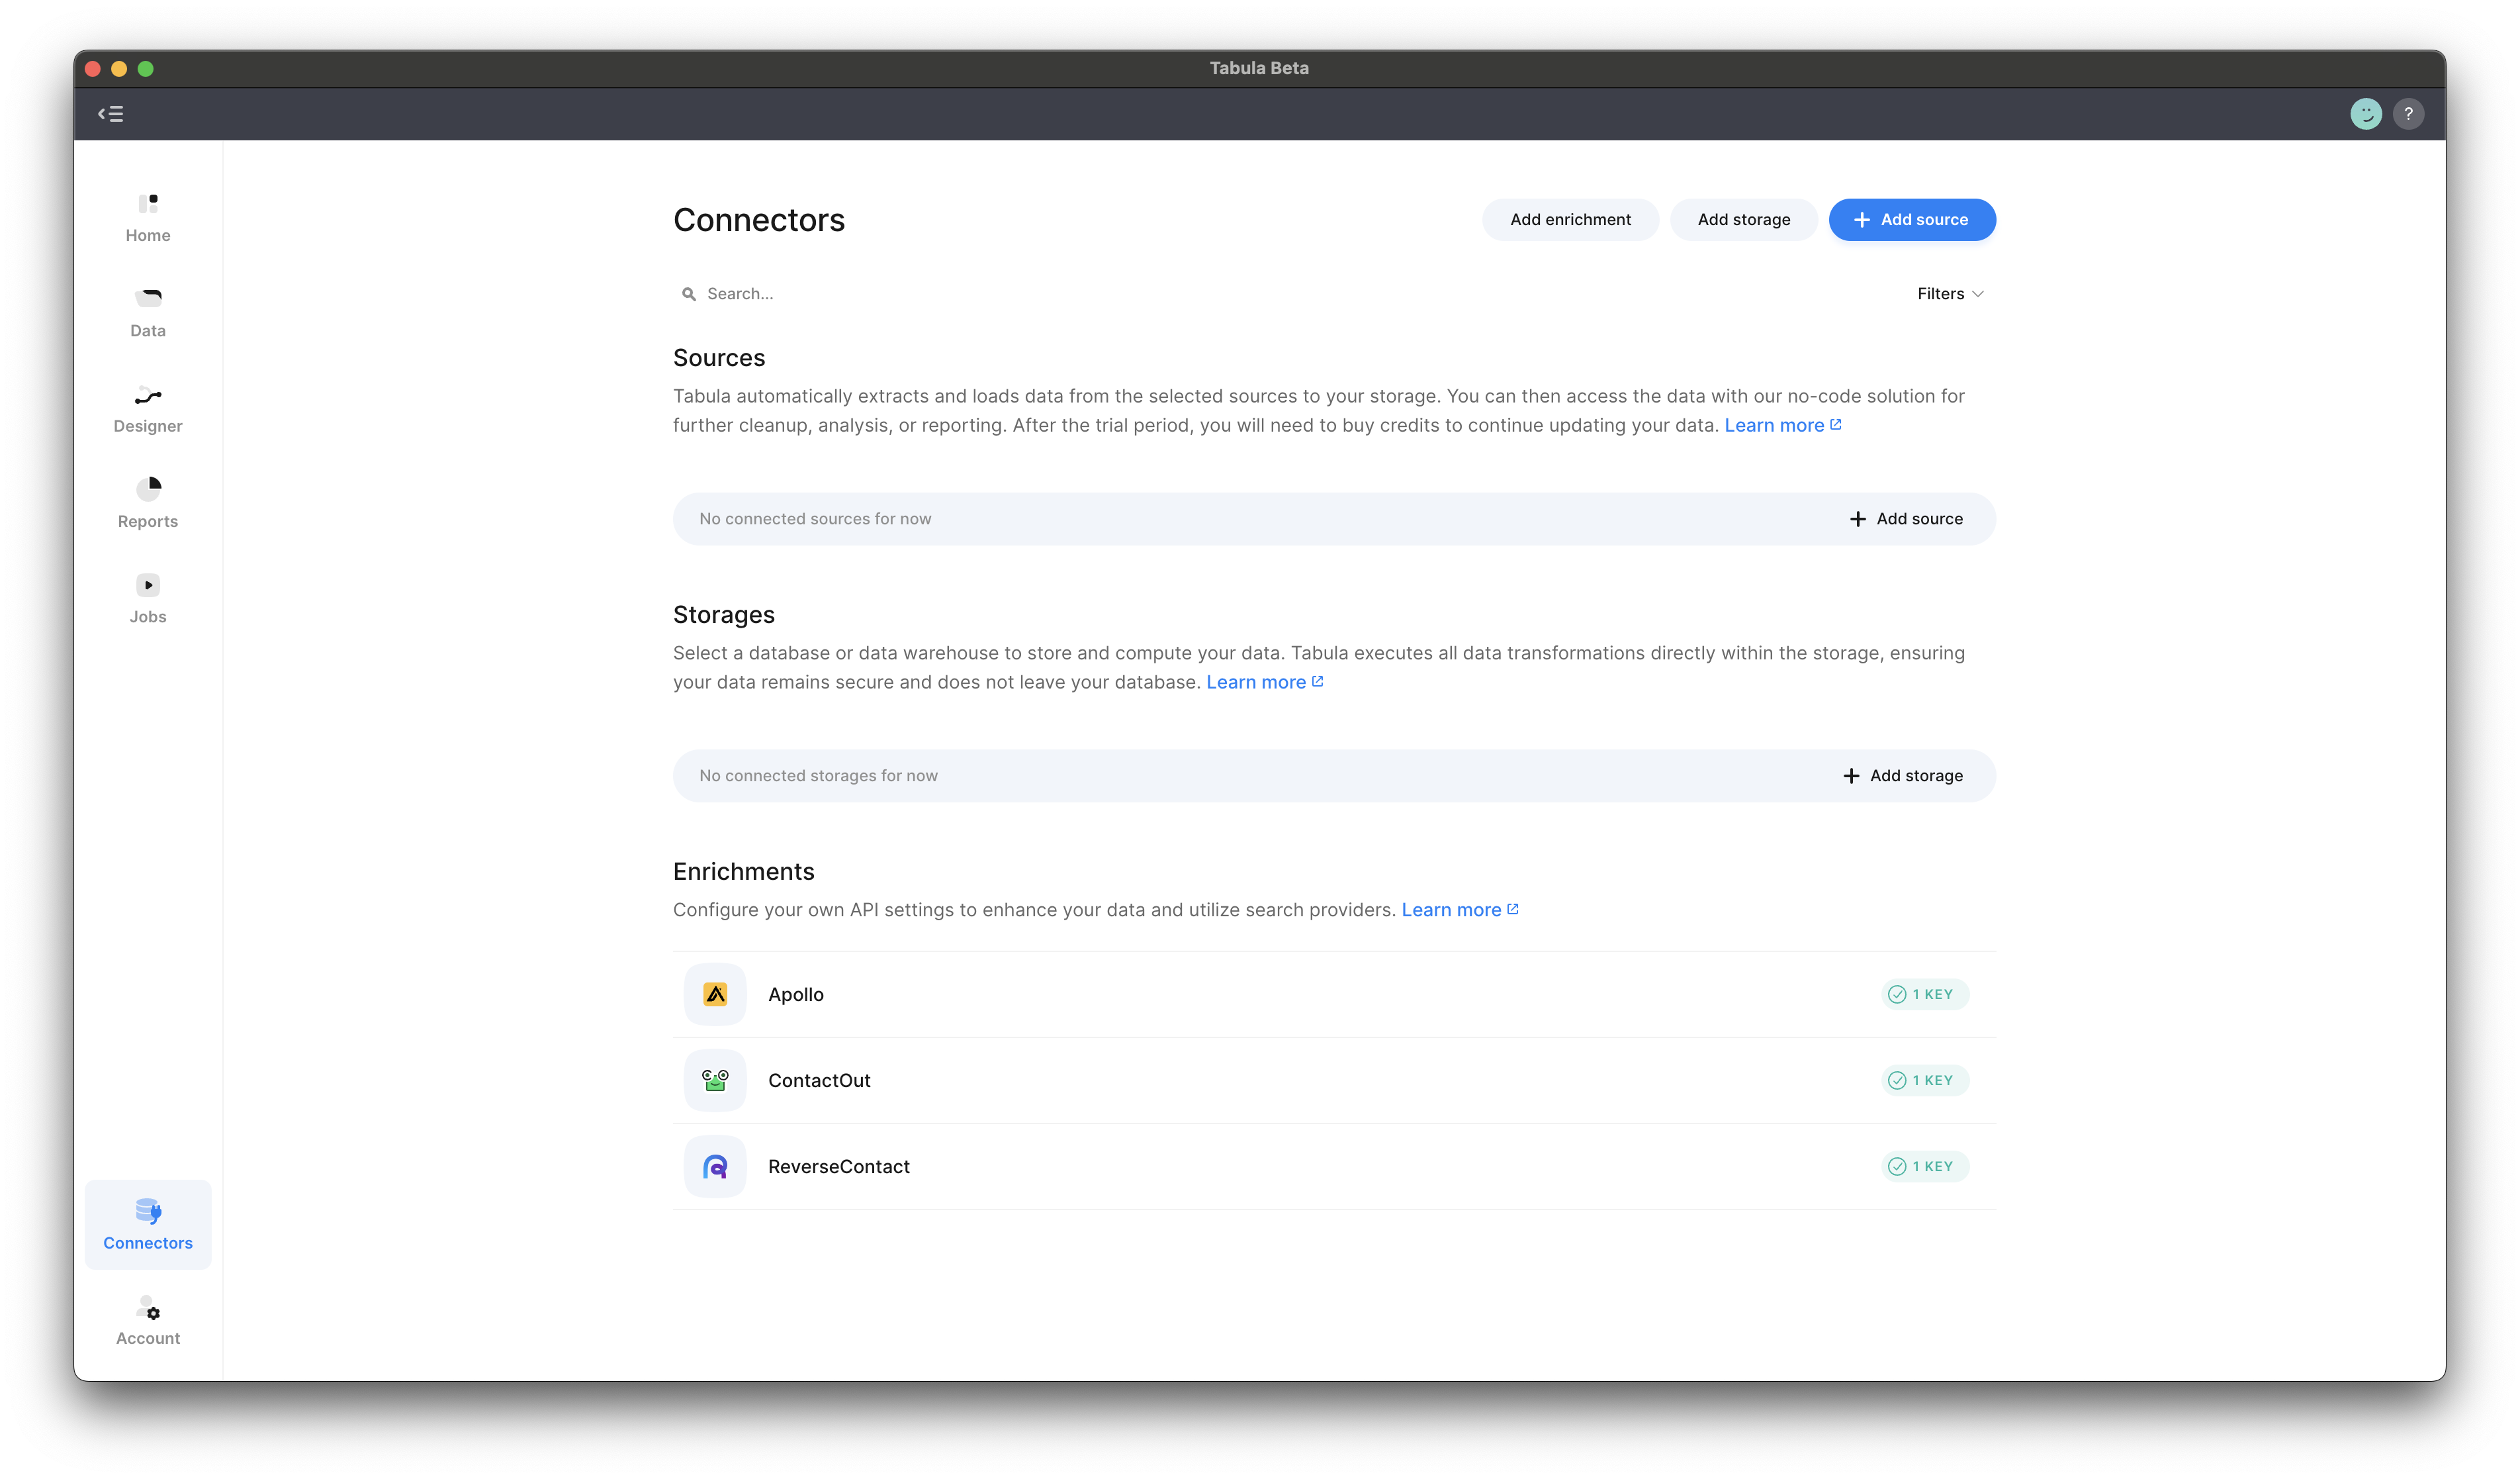This screenshot has height=1479, width=2520.
Task: Open the Jobs page from the sidebar
Action: 148,598
